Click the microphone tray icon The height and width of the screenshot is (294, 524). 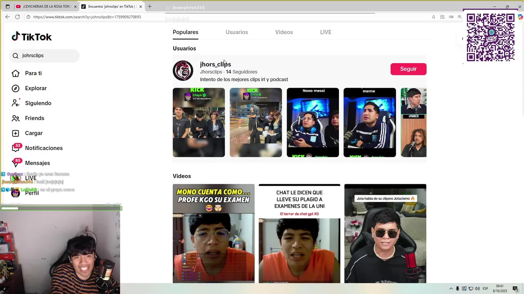point(458,289)
